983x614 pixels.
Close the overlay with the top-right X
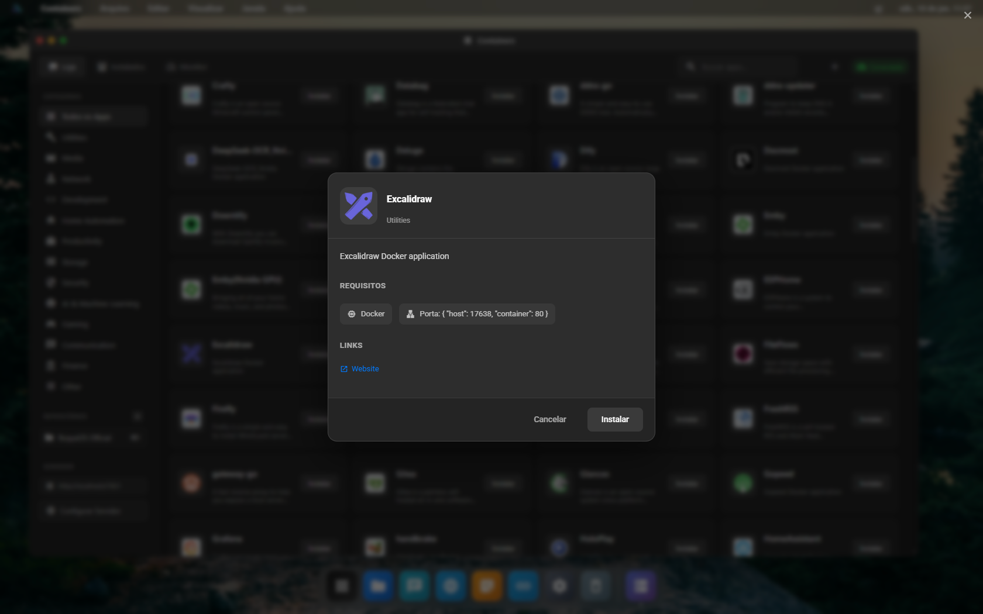967,15
